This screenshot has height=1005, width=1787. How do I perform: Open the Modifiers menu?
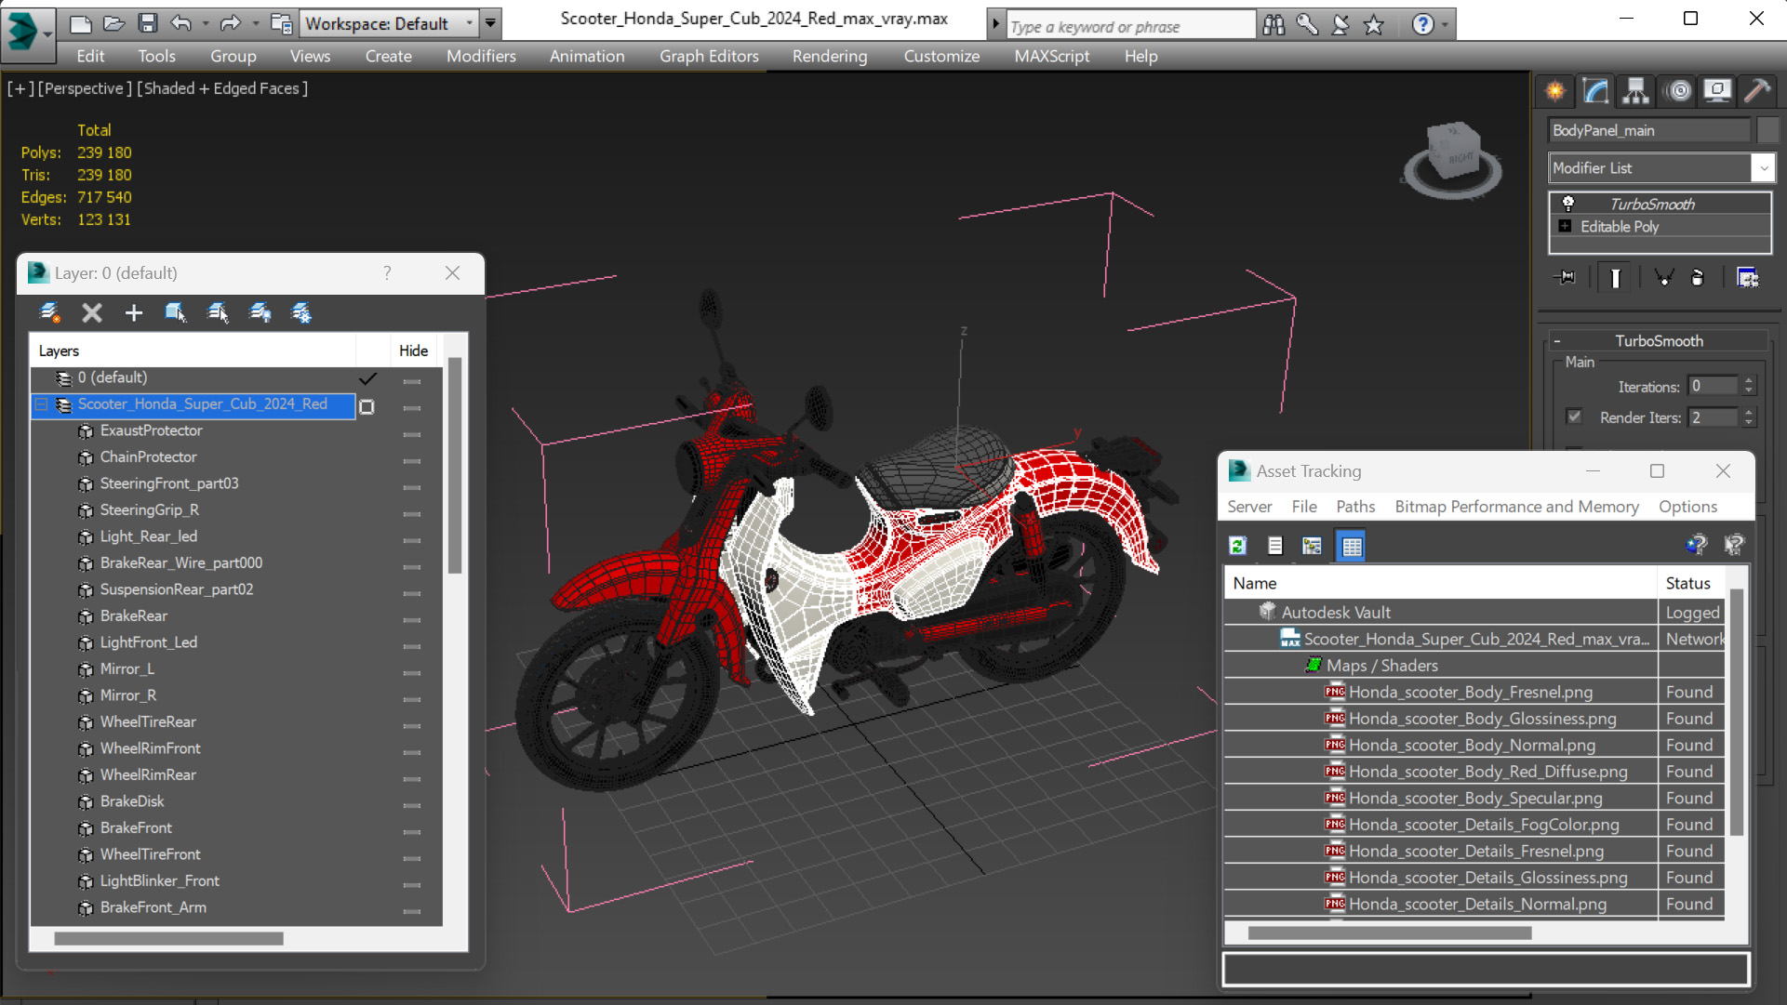pyautogui.click(x=481, y=56)
